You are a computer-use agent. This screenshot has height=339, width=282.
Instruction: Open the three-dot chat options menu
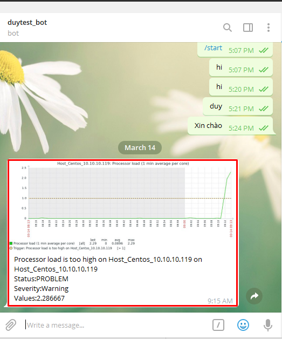269,28
